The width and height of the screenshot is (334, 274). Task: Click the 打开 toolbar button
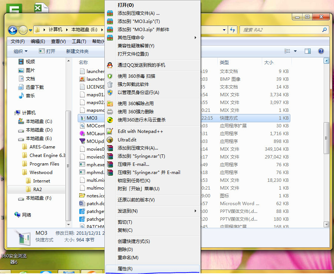click(x=47, y=51)
